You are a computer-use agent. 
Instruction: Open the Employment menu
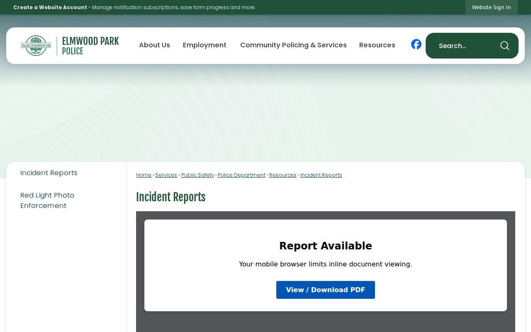click(205, 45)
